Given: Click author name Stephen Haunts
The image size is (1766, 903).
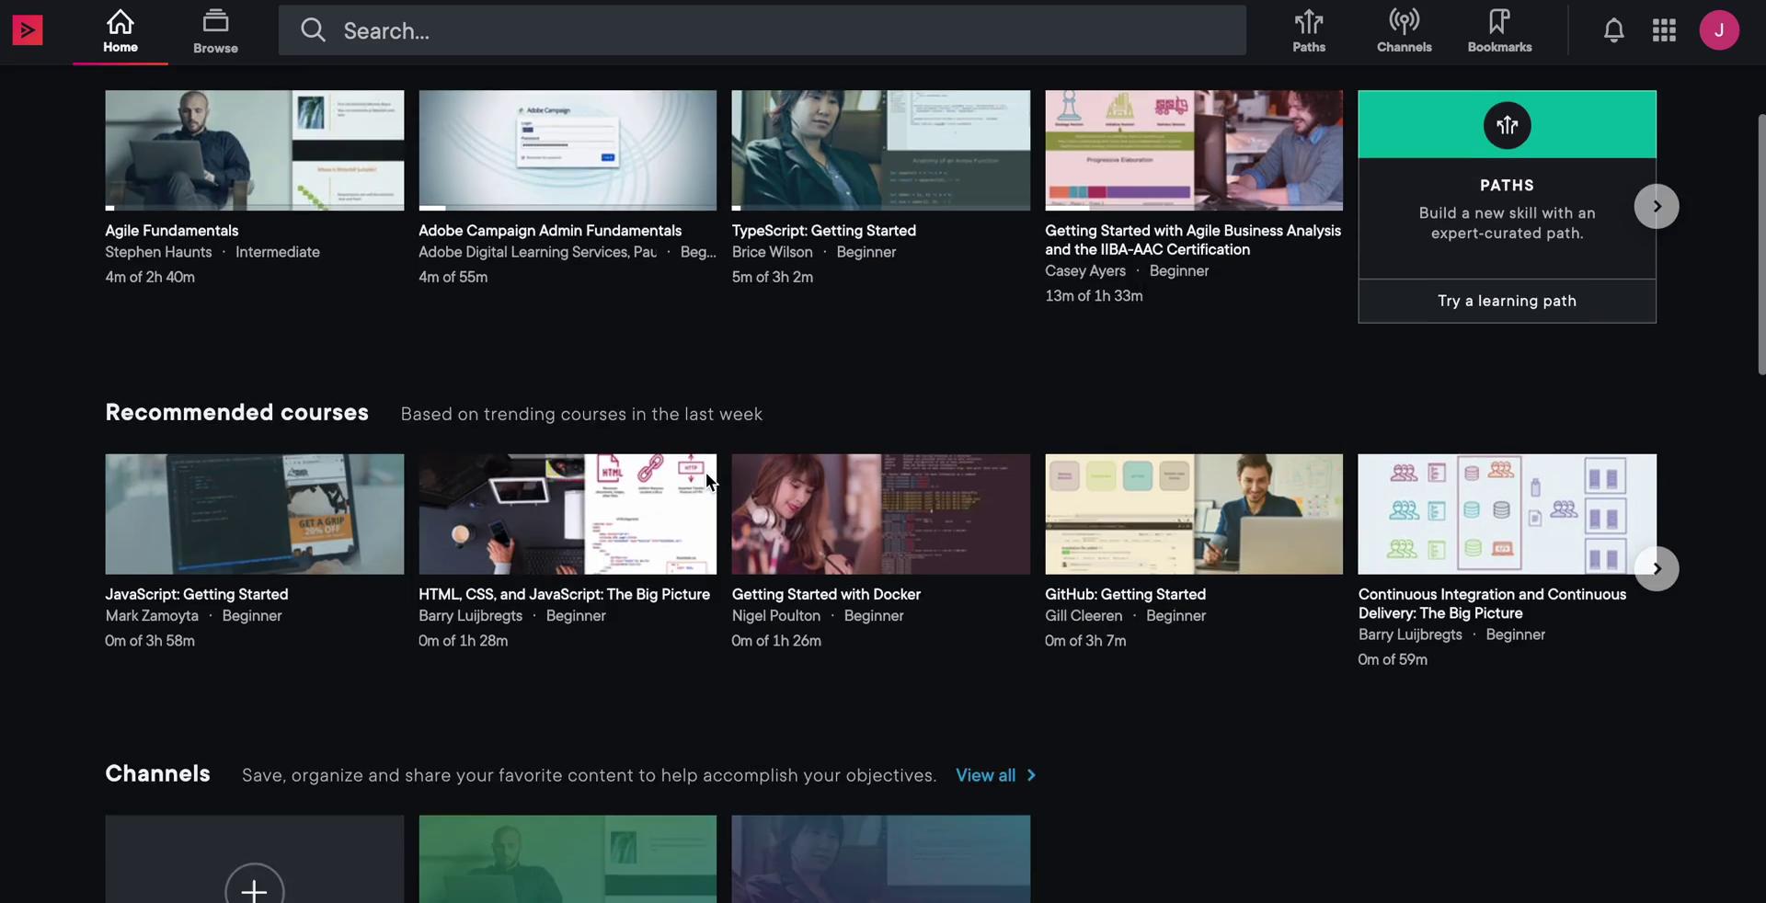Looking at the screenshot, I should tap(158, 252).
